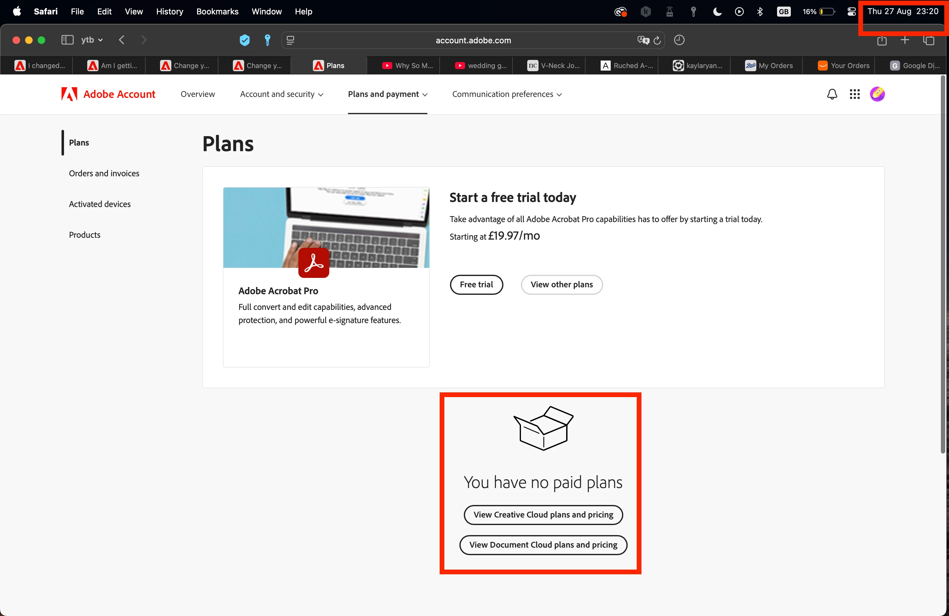View Creative Cloud plans and pricing

pos(543,515)
